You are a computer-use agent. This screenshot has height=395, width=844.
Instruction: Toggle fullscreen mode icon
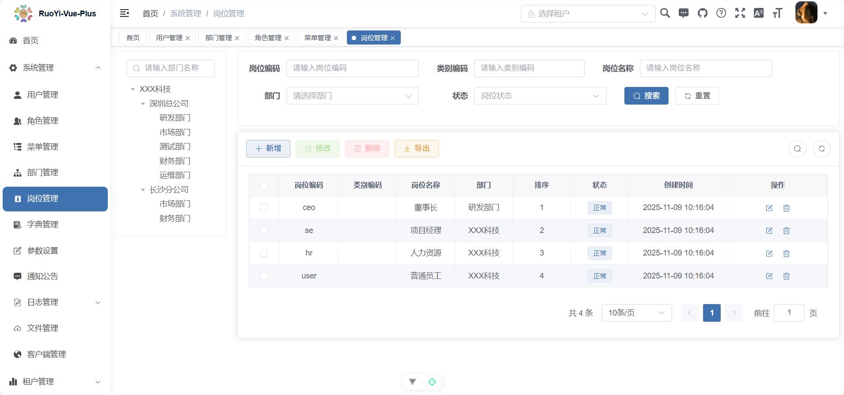[740, 13]
